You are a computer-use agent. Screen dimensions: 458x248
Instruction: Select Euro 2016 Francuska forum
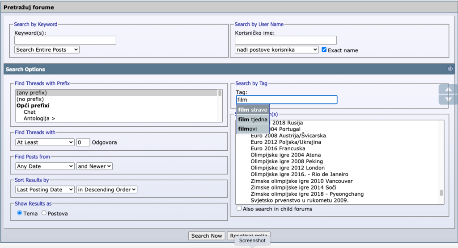[x=278, y=149]
